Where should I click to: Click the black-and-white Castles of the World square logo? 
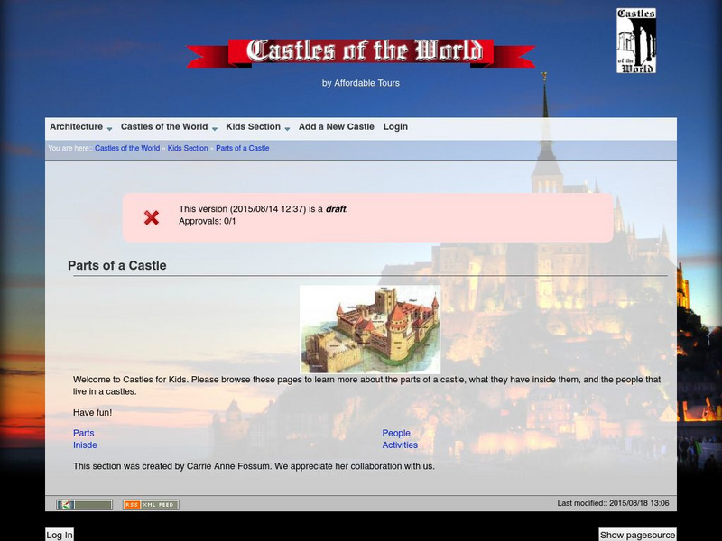coord(636,41)
